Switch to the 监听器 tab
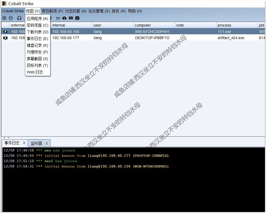 36,143
